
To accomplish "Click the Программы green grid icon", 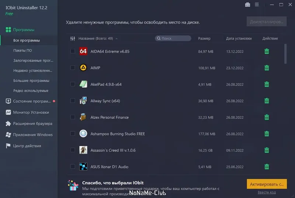I will coord(8,30).
